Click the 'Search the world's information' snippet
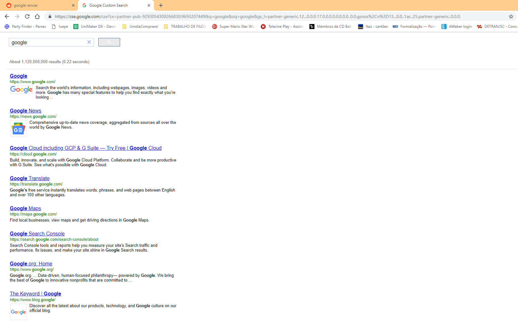 click(x=106, y=93)
